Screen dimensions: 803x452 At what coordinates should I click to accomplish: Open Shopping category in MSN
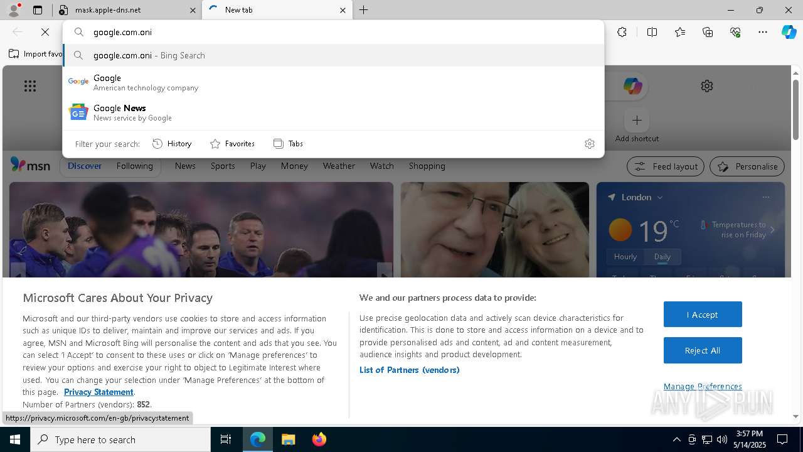[x=427, y=166]
